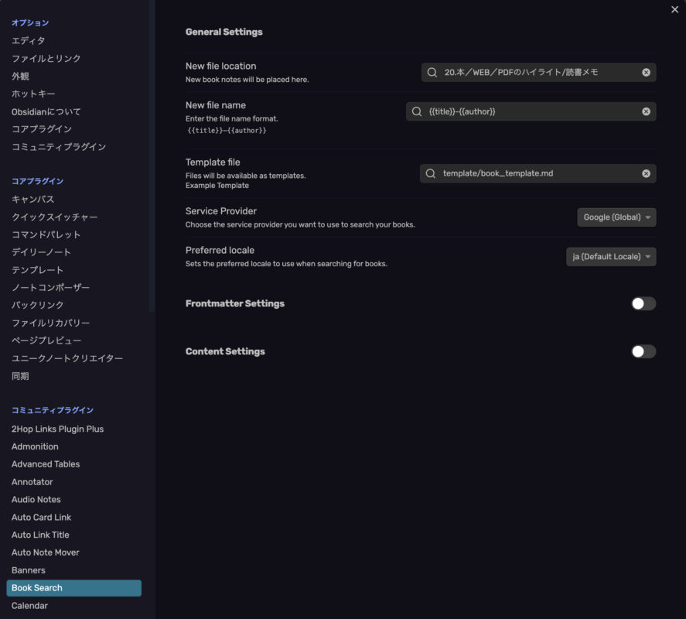Open the Service Provider dropdown
The width and height of the screenshot is (686, 619).
tap(616, 217)
